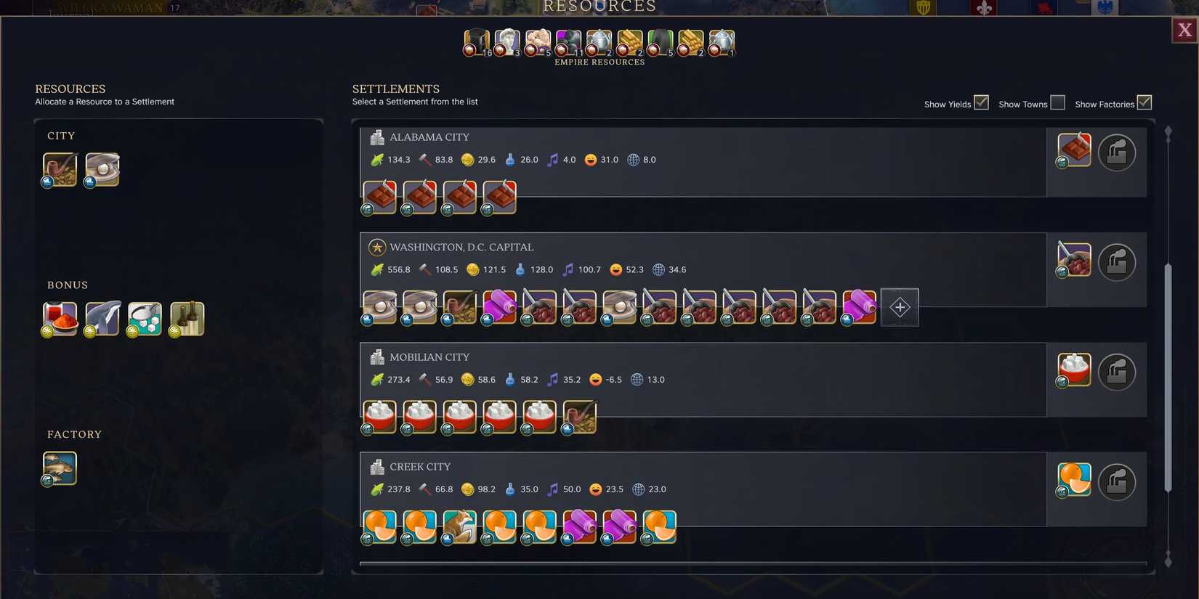Viewport: 1199px width, 599px height.
Task: Click scrollbar down arrow of settlements list
Action: (1168, 558)
